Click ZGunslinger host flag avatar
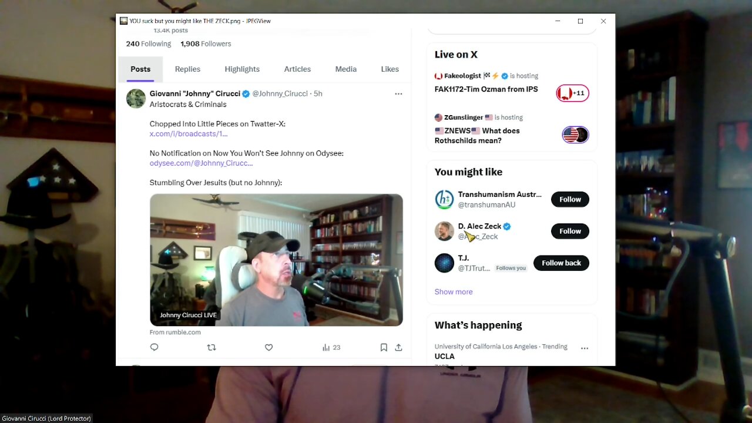 pos(438,117)
